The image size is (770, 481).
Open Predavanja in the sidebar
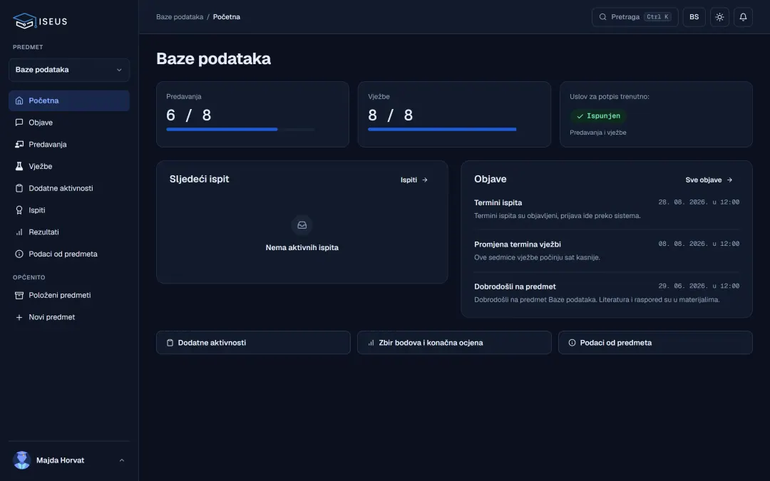(69, 144)
